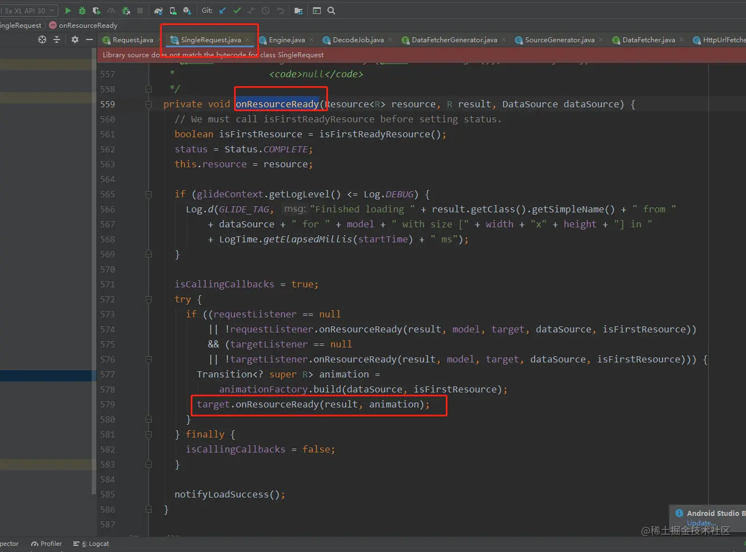Click the Git compare/push icon
Viewport: 746px width, 552px height.
coord(251,11)
